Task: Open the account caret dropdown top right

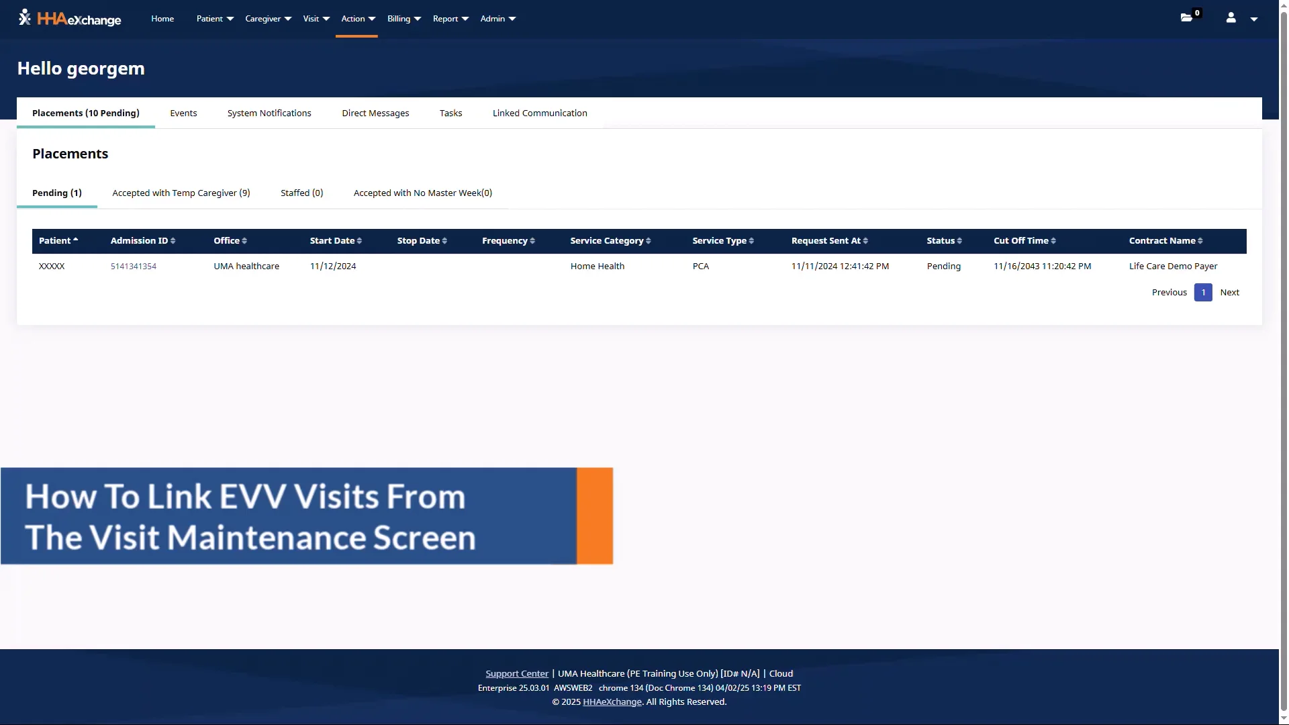Action: tap(1254, 19)
